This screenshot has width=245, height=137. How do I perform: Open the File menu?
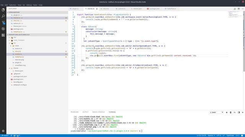(x=2, y=5)
